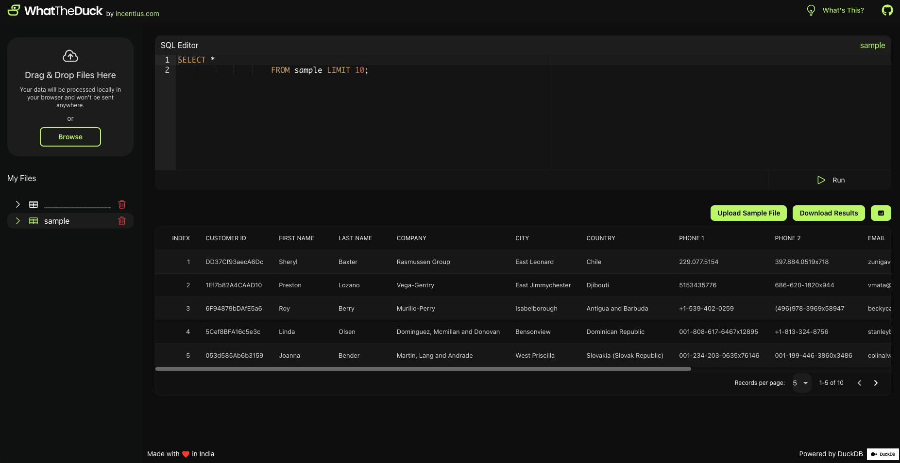Viewport: 900px width, 463px height.
Task: Click Upload Sample File button
Action: click(749, 213)
